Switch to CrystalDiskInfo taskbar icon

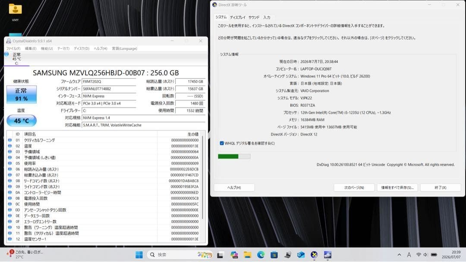pyautogui.click(x=327, y=255)
